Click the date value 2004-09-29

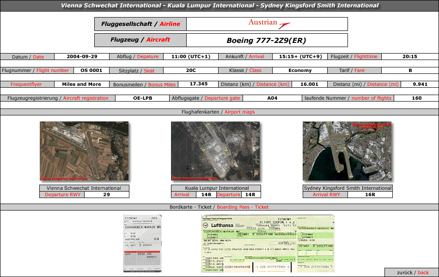(82, 56)
